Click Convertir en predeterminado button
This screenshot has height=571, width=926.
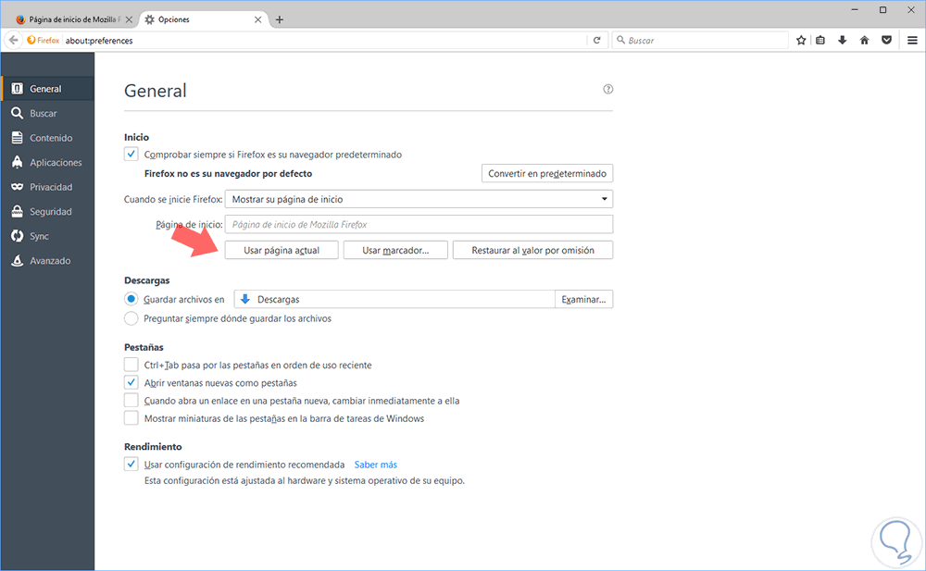[x=547, y=173]
